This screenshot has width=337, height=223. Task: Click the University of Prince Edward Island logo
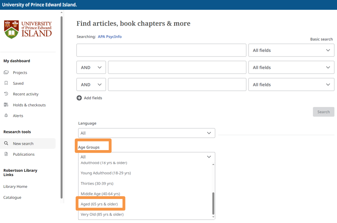click(x=28, y=30)
